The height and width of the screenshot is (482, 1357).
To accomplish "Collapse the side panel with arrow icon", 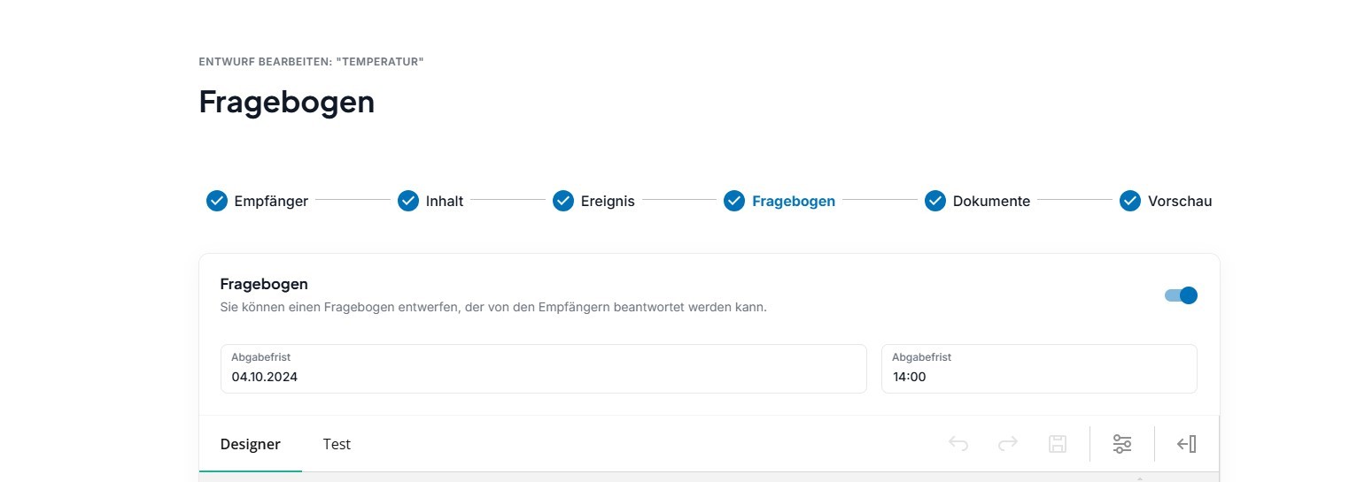I will (1187, 444).
